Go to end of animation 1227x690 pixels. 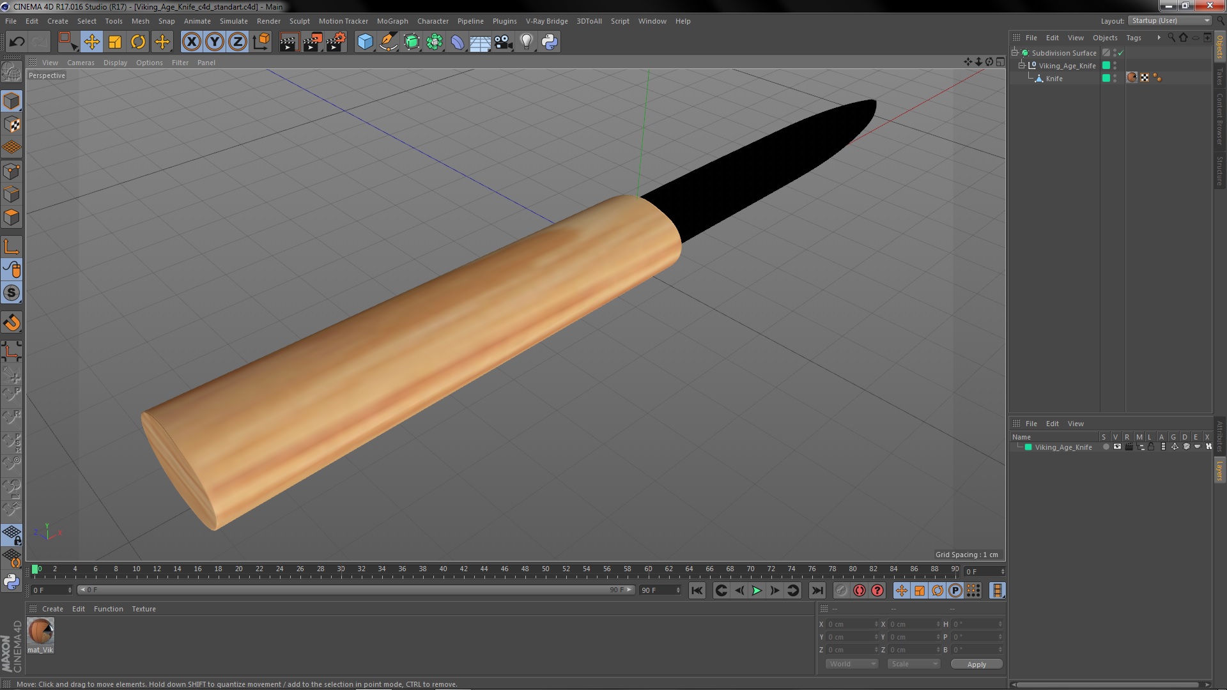(817, 590)
